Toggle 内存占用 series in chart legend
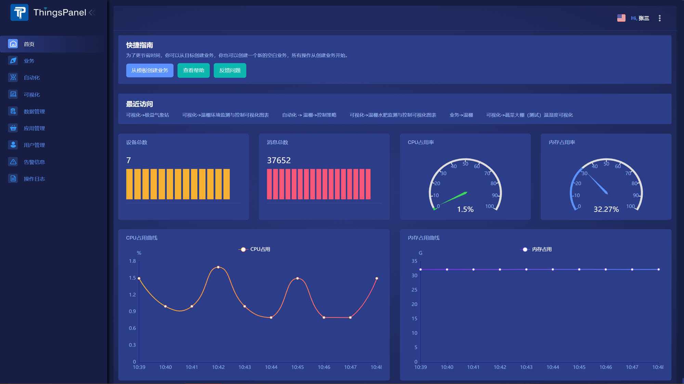This screenshot has width=684, height=384. [x=536, y=249]
